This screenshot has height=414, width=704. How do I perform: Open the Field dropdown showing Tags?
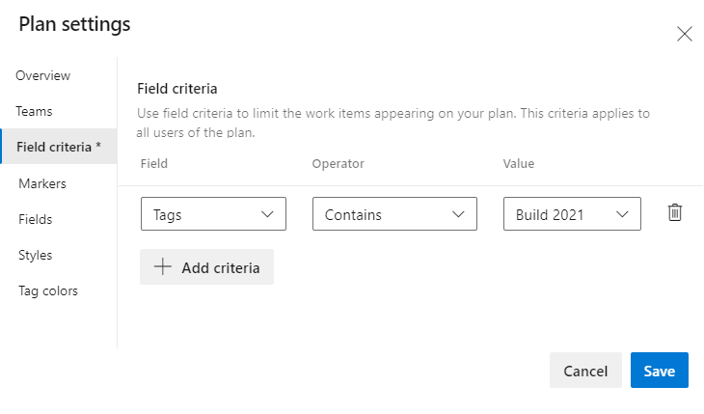point(213,214)
